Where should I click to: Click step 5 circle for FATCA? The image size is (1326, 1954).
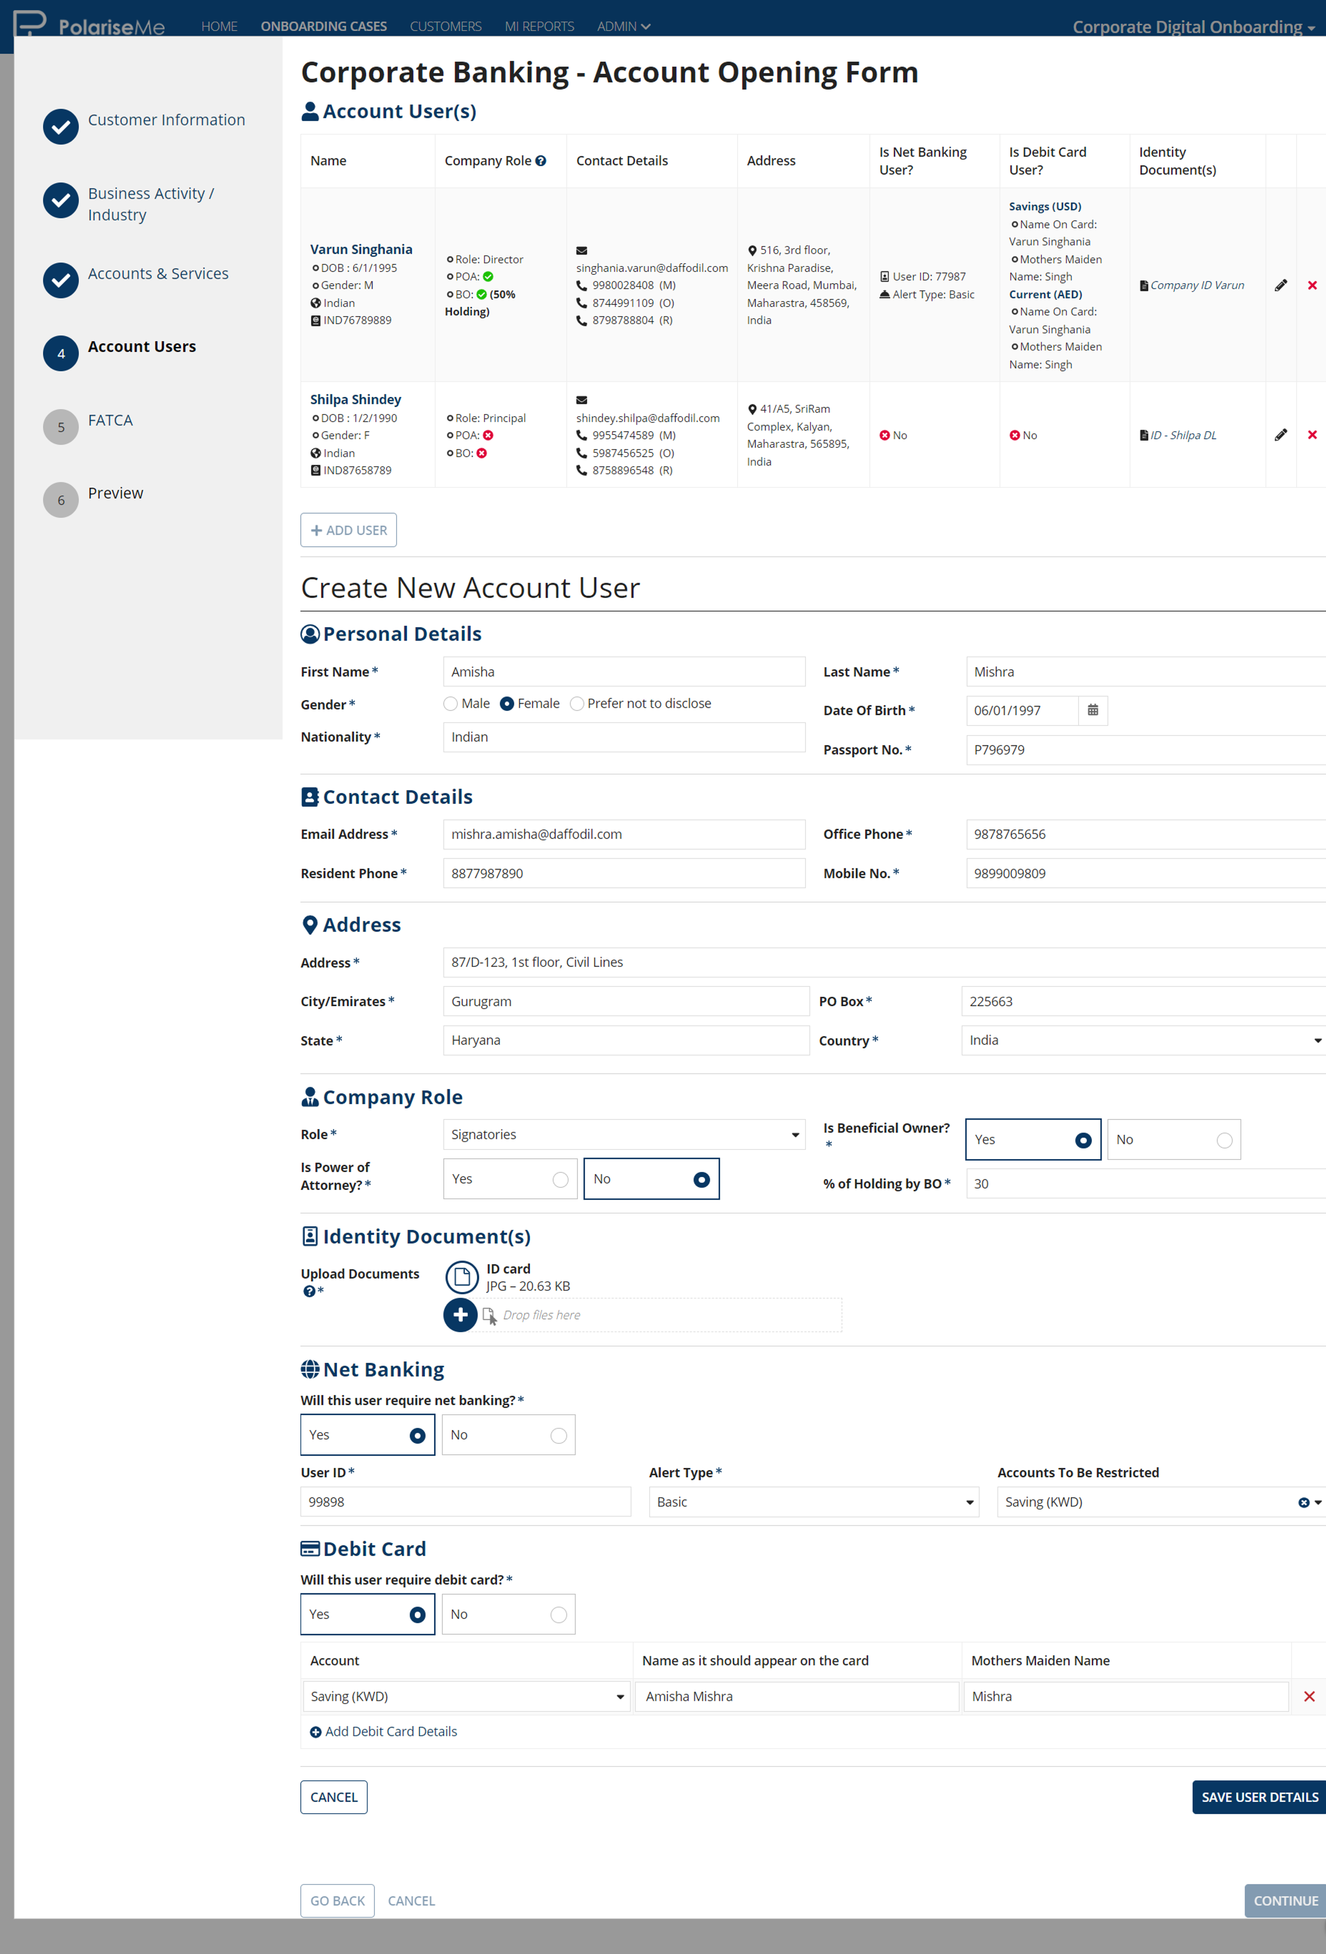coord(60,427)
